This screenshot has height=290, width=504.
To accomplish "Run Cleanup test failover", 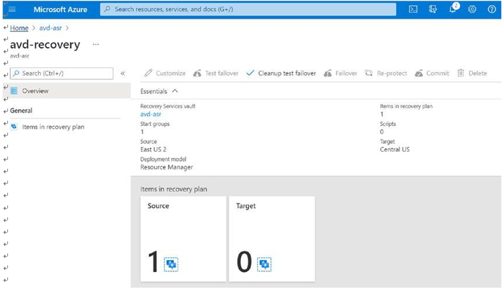I will tap(287, 73).
